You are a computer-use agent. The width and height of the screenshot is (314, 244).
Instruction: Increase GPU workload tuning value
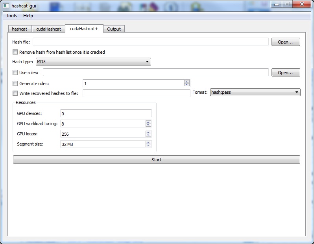point(148,122)
